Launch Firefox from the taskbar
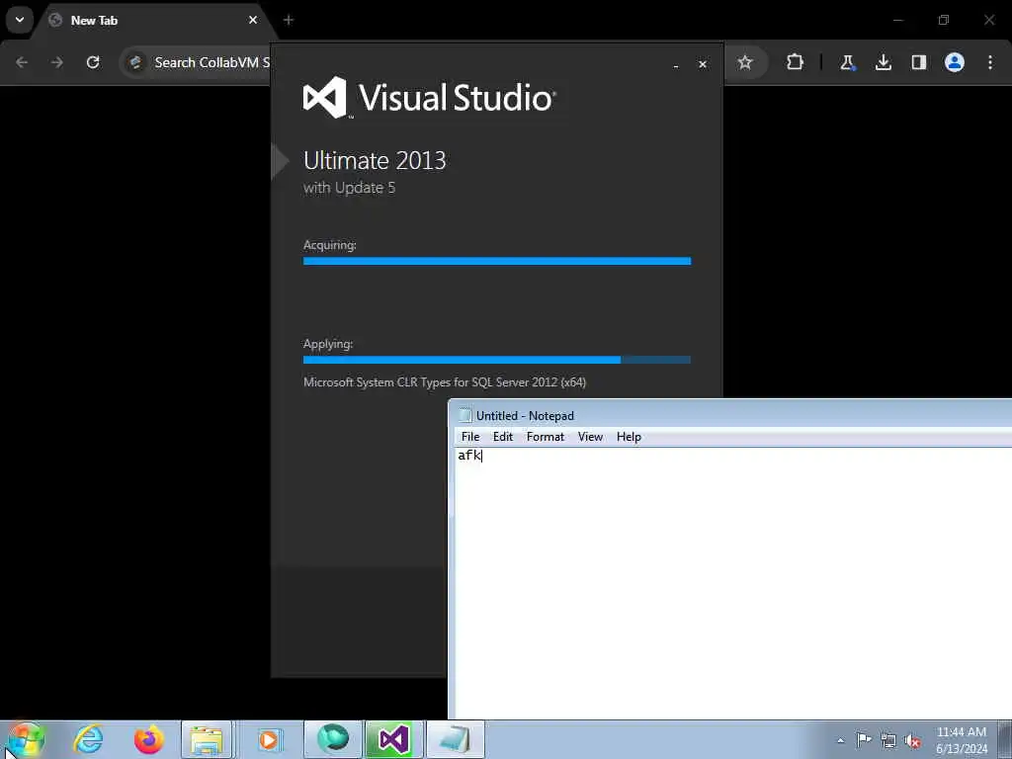1012x759 pixels. click(148, 739)
